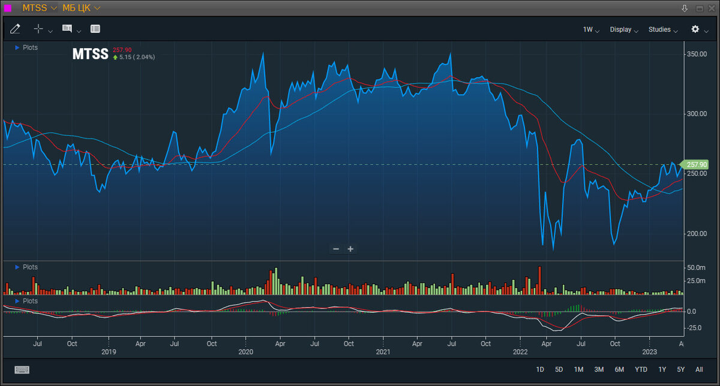Click the annotation comment tool icon
The image size is (720, 386).
pos(67,29)
